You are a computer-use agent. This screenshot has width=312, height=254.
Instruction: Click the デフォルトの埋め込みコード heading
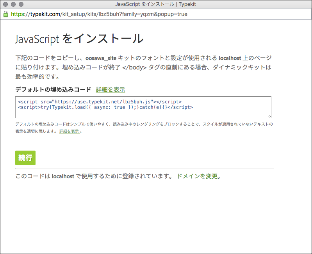tap(53, 90)
